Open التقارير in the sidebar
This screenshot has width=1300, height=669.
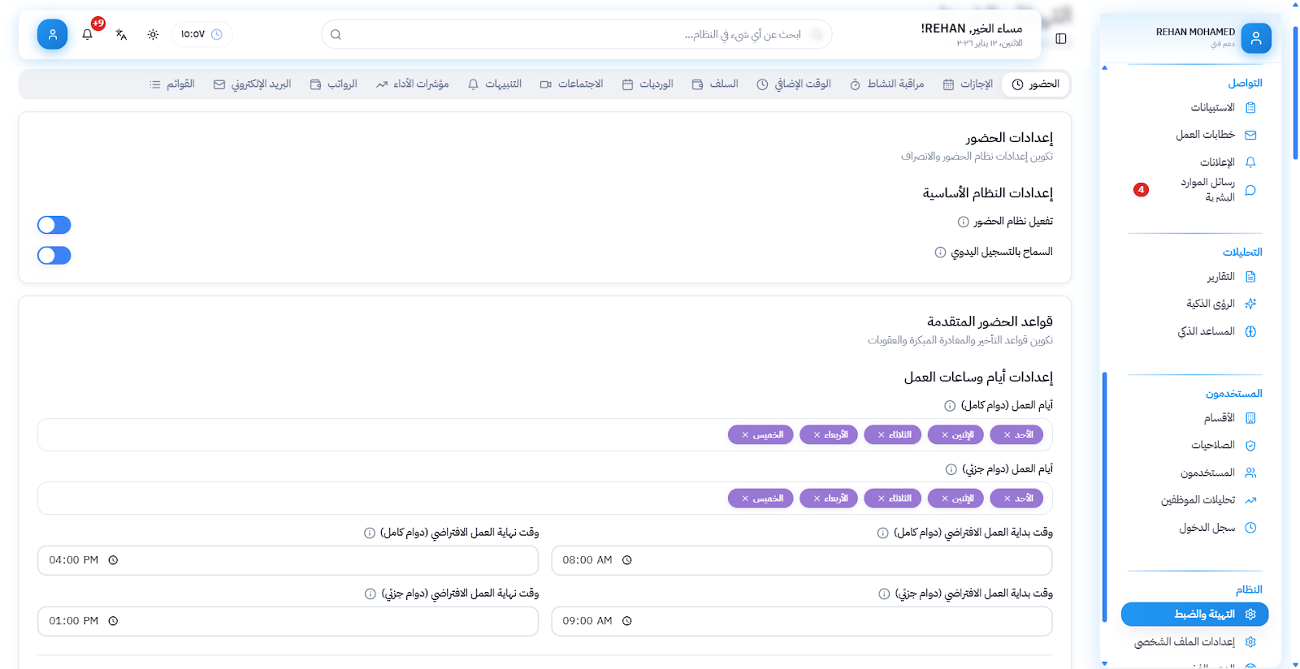(1220, 277)
